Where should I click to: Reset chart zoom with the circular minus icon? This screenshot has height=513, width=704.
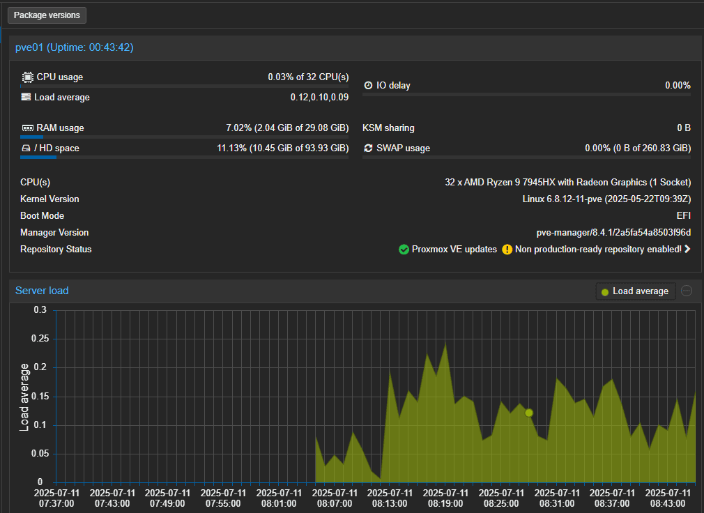[687, 291]
